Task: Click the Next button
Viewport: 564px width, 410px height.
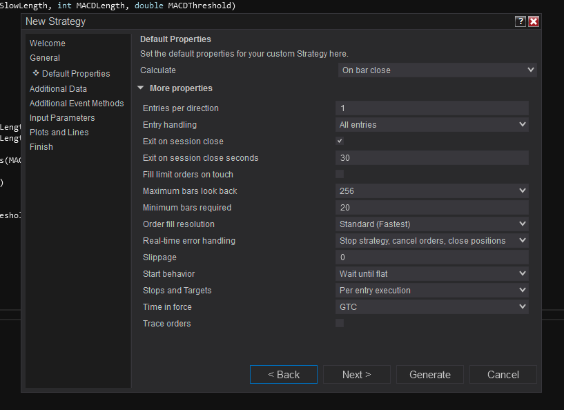Action: (356, 375)
